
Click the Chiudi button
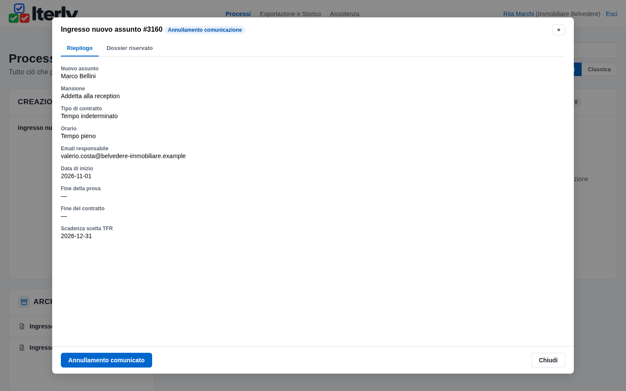point(548,360)
